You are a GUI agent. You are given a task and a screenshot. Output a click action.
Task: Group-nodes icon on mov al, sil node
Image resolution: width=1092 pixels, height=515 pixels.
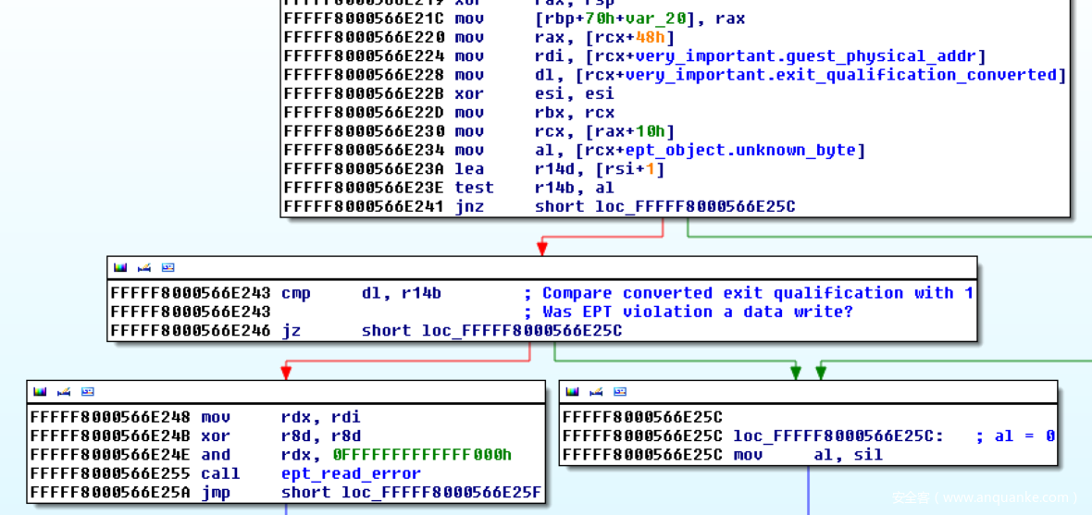point(620,392)
